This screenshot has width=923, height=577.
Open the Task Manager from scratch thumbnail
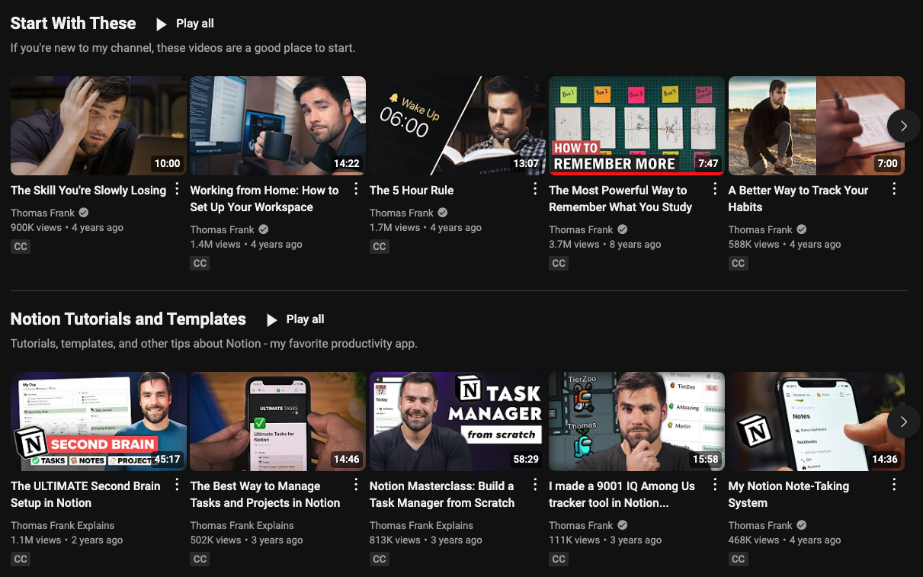coord(456,422)
